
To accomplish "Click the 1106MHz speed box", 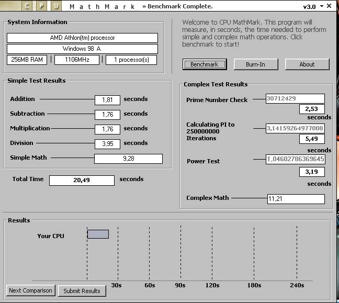I will (77, 60).
